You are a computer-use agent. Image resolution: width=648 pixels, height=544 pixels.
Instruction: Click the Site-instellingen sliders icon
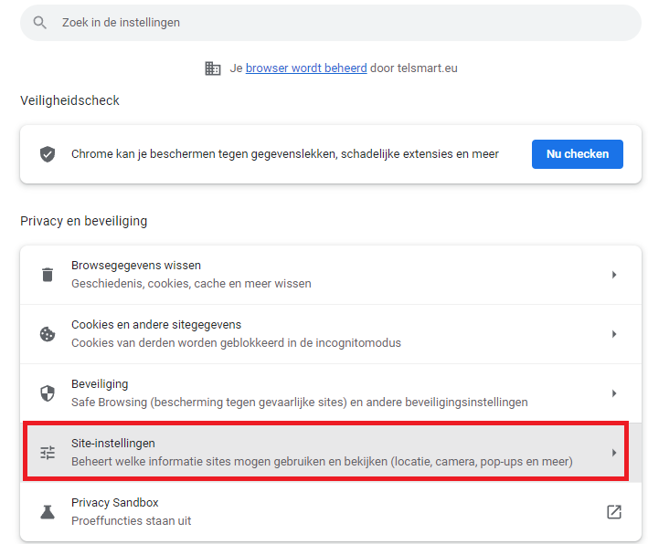pyautogui.click(x=48, y=453)
